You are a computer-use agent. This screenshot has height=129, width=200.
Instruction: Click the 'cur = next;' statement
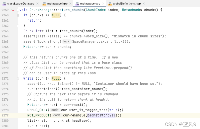[38, 126]
